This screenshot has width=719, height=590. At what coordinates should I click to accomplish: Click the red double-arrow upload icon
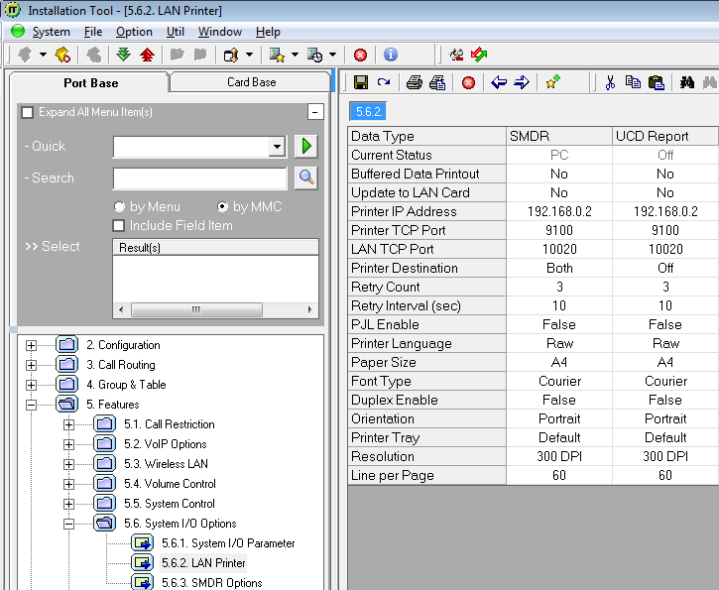tap(147, 55)
